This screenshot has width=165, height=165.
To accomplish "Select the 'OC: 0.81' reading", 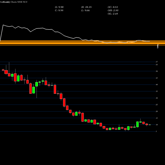I will tap(113, 7).
